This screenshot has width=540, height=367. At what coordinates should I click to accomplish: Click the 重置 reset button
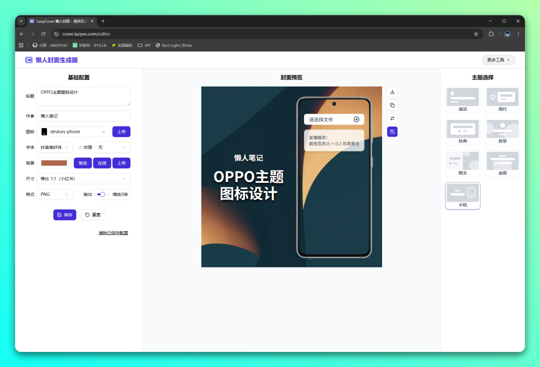click(92, 215)
